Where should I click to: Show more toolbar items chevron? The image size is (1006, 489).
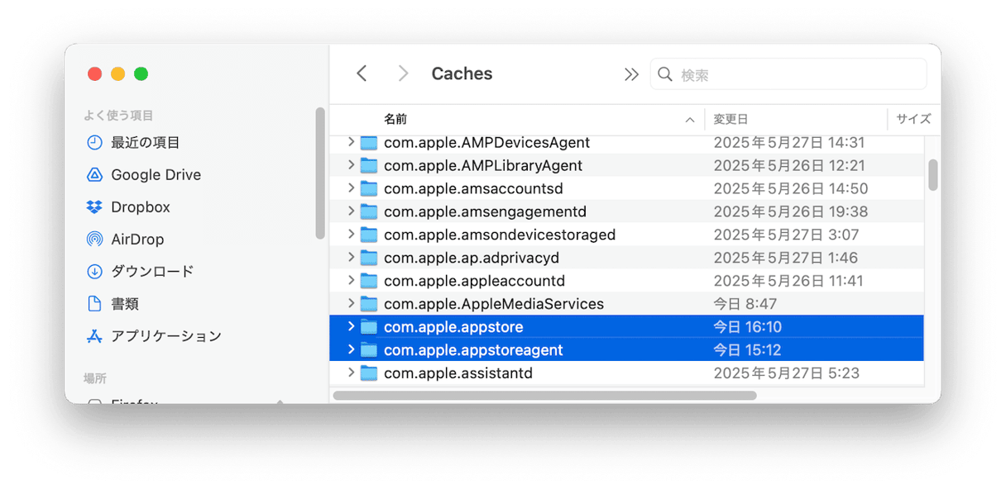pyautogui.click(x=631, y=74)
